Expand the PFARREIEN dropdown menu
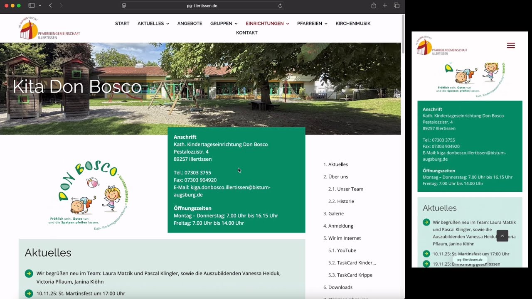Image resolution: width=532 pixels, height=299 pixels. tap(312, 24)
